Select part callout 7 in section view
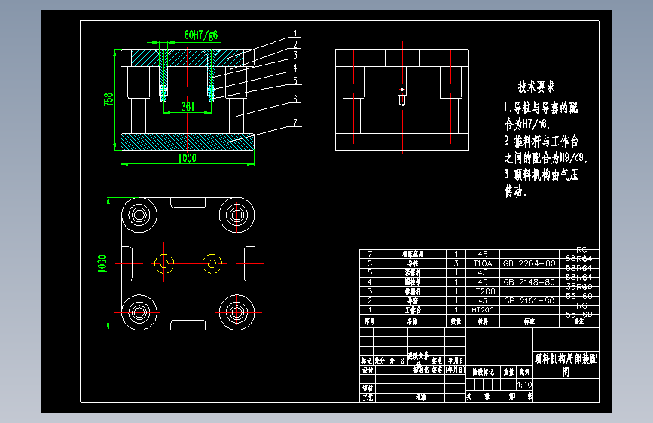 (295, 123)
